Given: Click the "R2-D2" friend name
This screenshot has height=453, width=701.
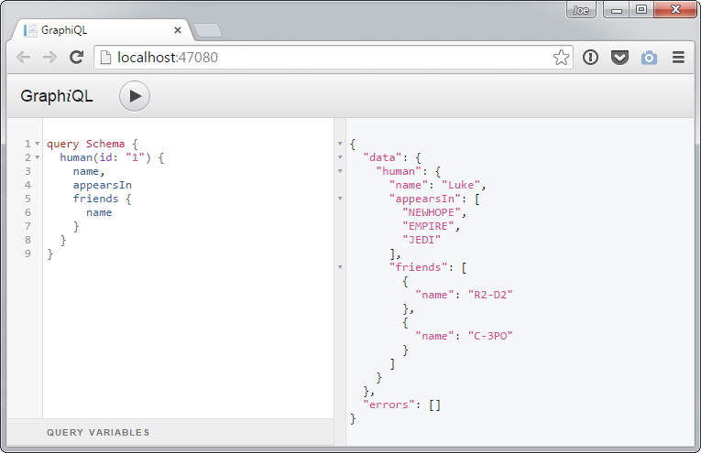Looking at the screenshot, I should [x=490, y=295].
